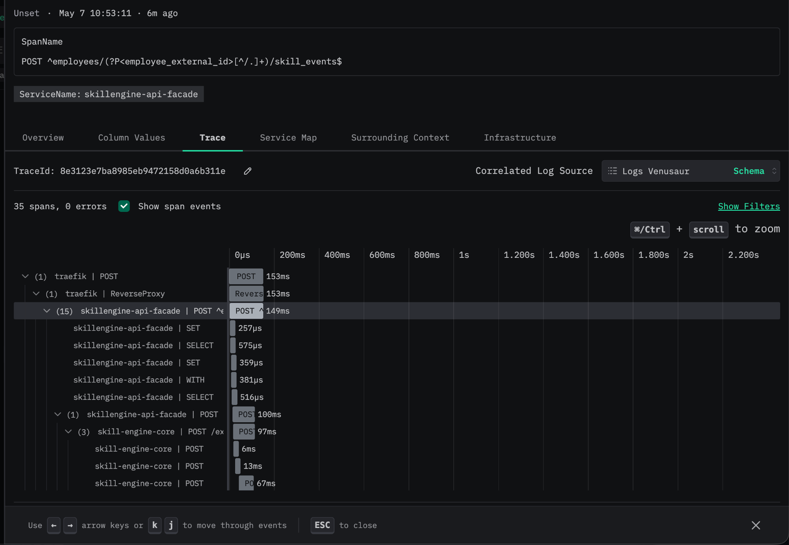The width and height of the screenshot is (789, 545).
Task: Click the 35 spans, 0 errors text
Action: pos(60,206)
